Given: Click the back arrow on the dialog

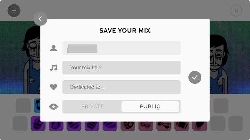Looking at the screenshot, I should (40, 19).
